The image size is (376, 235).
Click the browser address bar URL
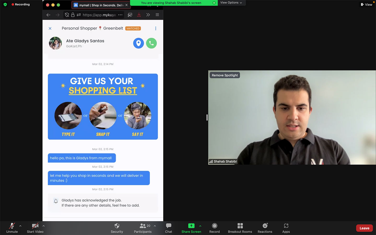(x=99, y=15)
